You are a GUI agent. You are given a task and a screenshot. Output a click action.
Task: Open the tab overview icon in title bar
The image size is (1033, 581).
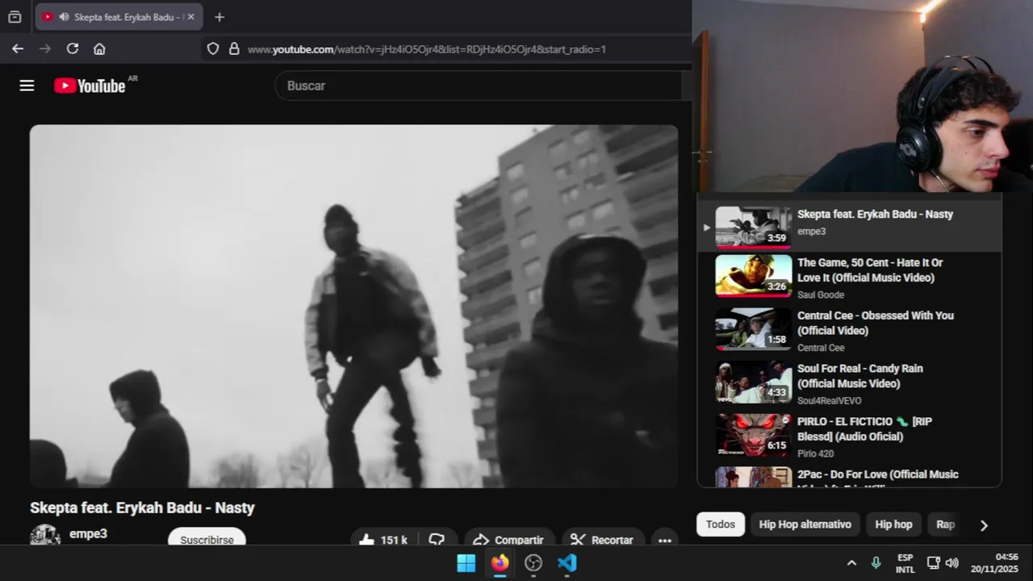click(x=15, y=16)
